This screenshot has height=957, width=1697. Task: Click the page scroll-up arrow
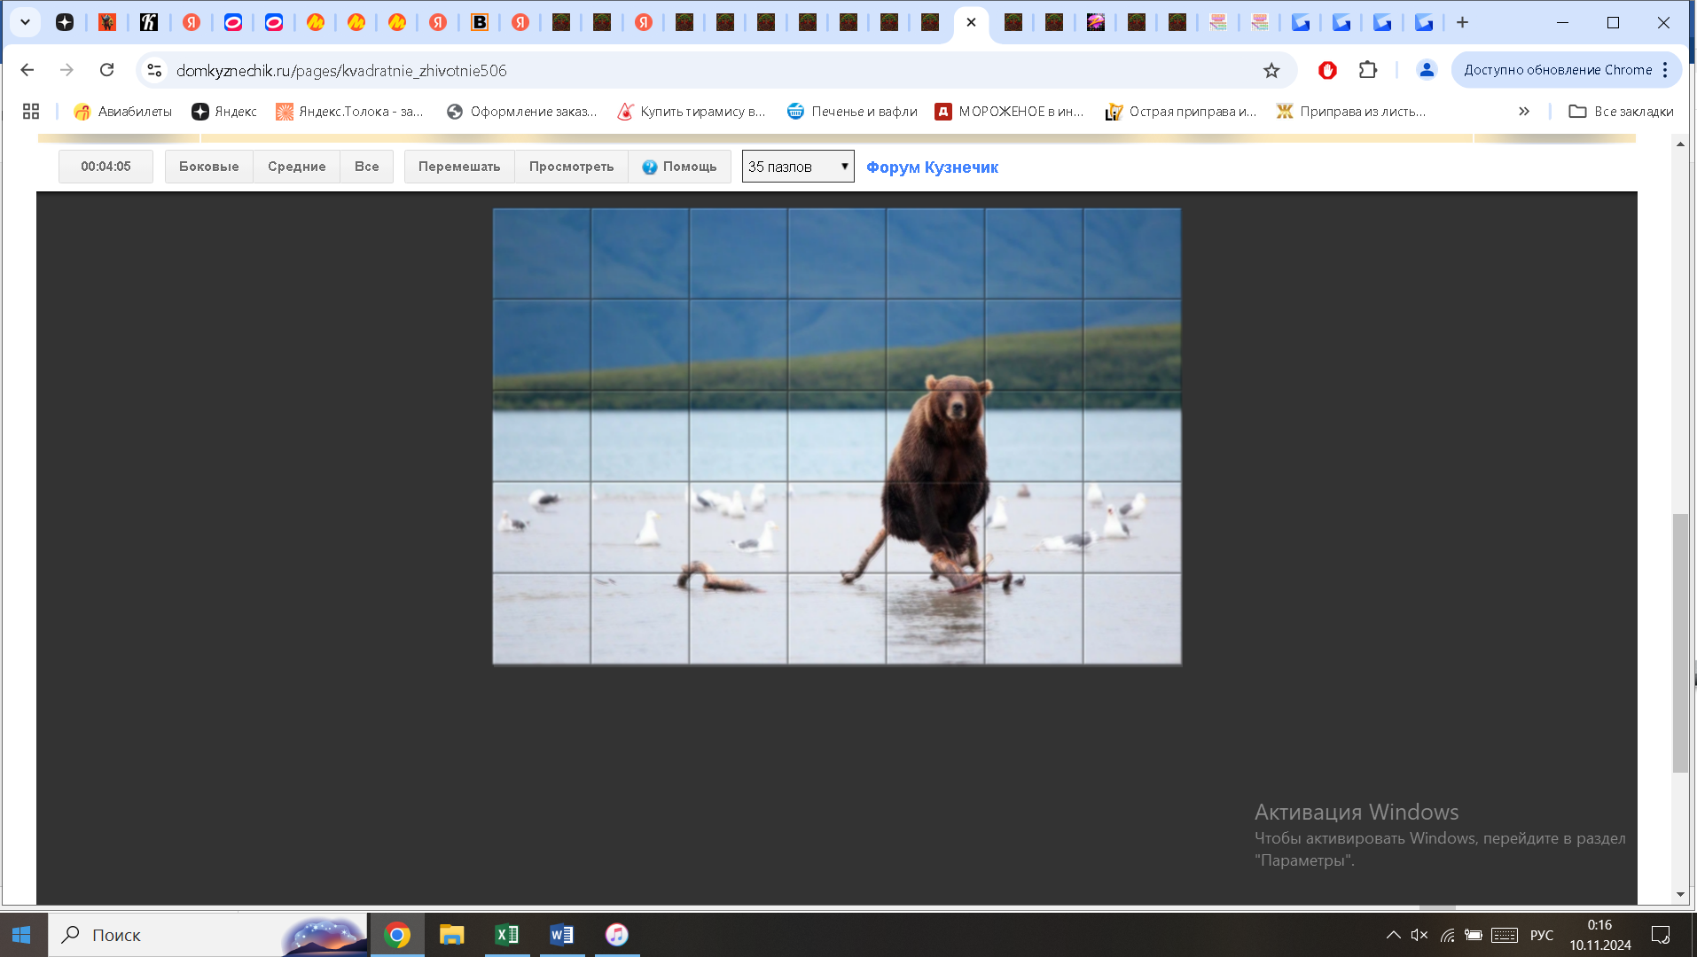tap(1680, 144)
